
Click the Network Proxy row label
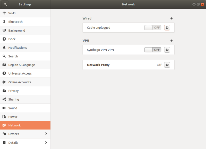(98, 65)
